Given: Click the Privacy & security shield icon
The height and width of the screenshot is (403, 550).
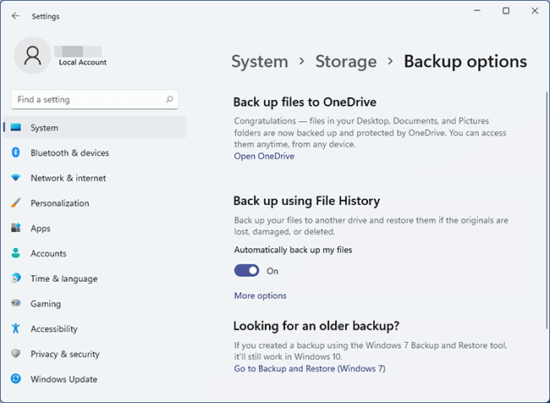Looking at the screenshot, I should click(15, 354).
